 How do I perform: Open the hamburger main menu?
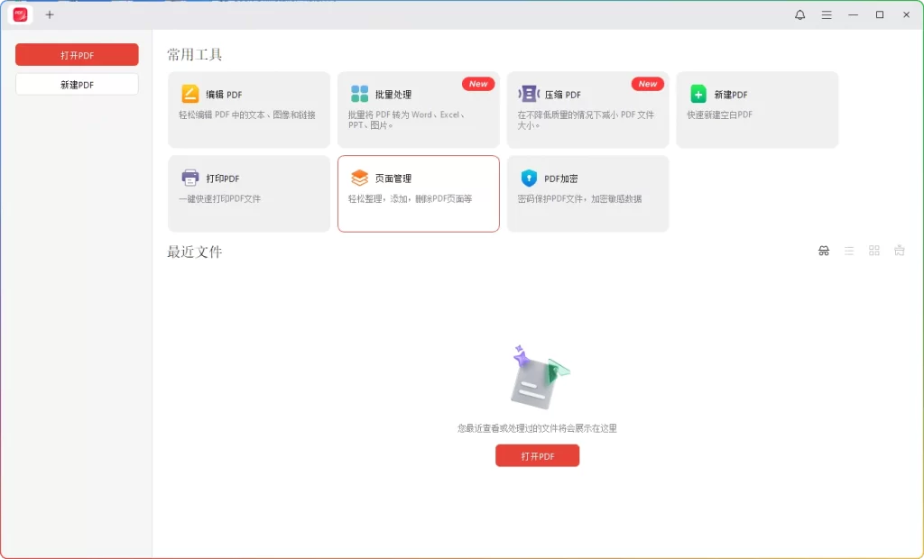tap(827, 14)
